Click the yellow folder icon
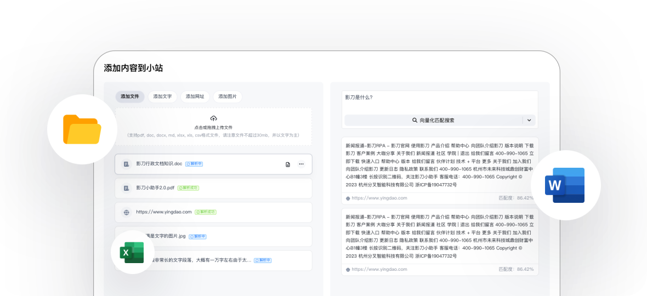 point(82,129)
